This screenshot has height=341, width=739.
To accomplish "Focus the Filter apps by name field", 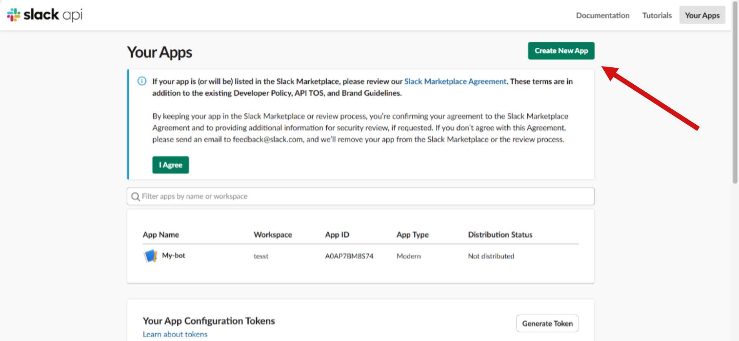I will click(x=361, y=196).
